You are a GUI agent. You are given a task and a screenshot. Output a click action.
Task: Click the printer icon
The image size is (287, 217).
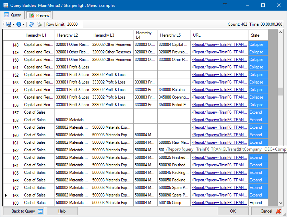[39, 24]
